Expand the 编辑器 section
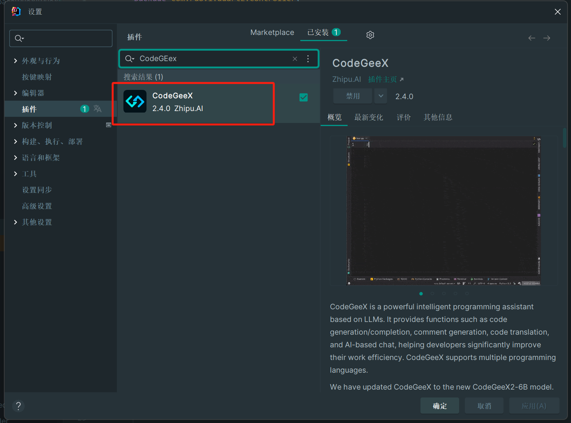 point(15,93)
